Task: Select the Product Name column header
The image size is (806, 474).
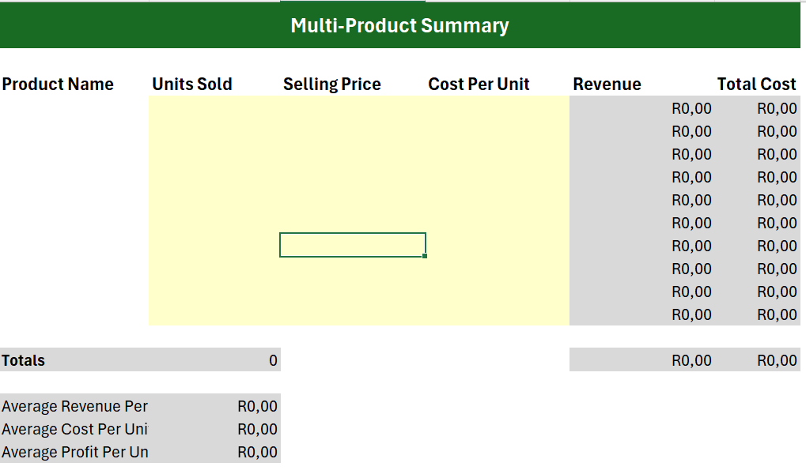Action: tap(58, 84)
